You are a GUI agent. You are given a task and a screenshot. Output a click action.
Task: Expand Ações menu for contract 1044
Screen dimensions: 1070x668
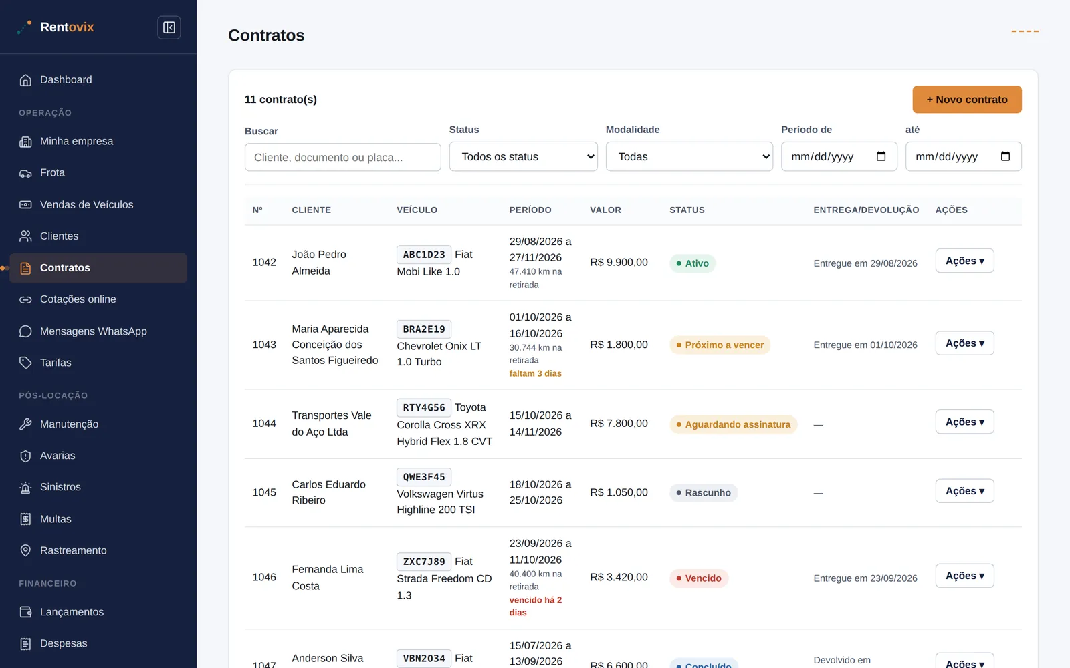coord(964,422)
